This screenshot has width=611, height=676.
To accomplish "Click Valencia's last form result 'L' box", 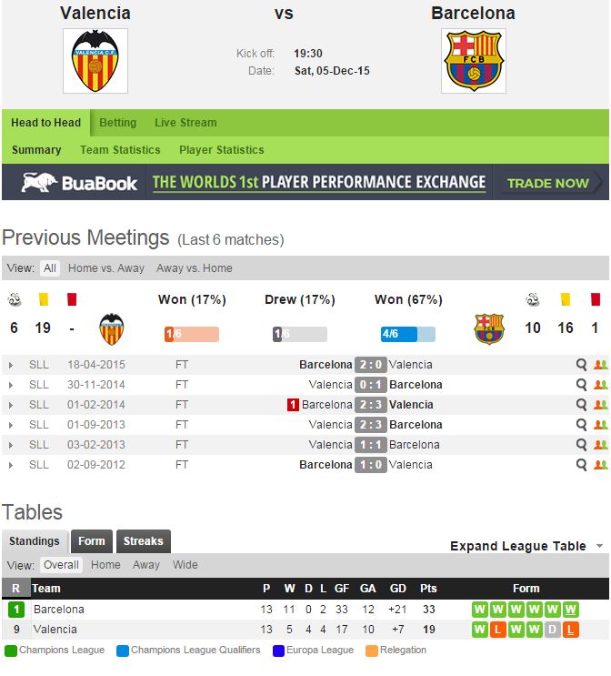I will point(571,630).
